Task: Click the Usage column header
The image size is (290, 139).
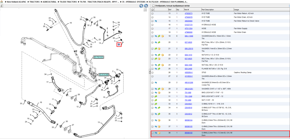Action: tap(236, 10)
